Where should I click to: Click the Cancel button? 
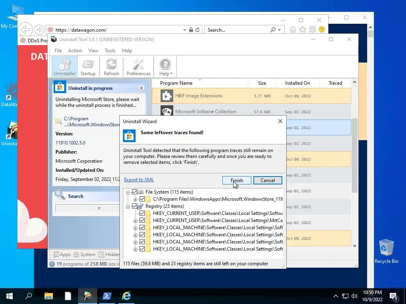click(x=268, y=180)
